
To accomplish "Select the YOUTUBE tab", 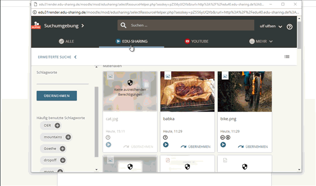I will [197, 41].
